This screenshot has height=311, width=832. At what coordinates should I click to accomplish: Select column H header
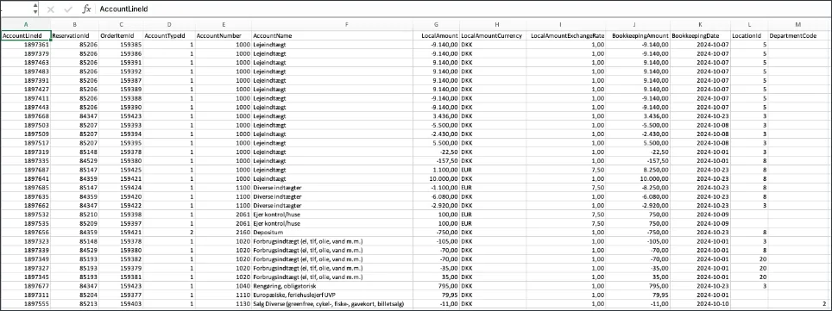click(x=496, y=24)
